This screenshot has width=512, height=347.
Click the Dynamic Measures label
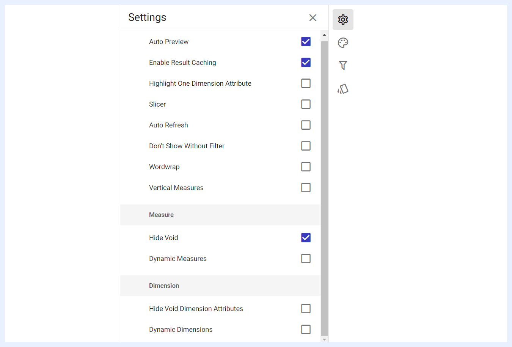point(178,259)
